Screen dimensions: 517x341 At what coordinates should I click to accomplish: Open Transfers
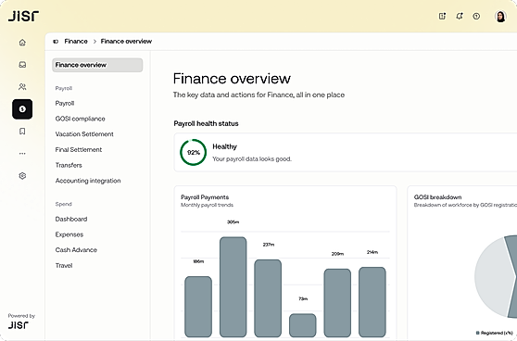(69, 165)
